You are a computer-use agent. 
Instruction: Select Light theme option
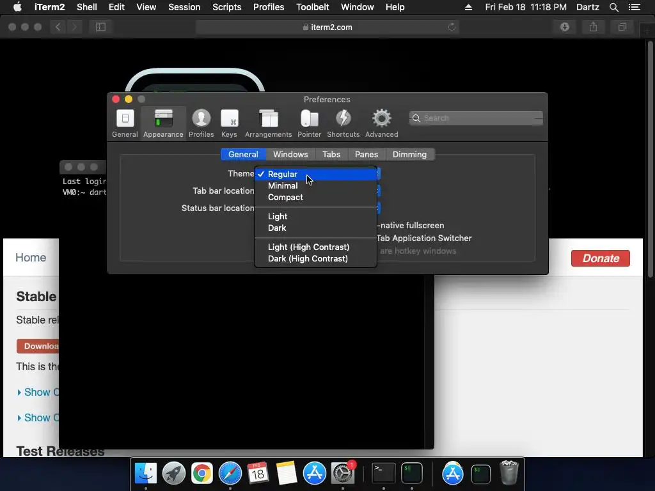(316, 216)
